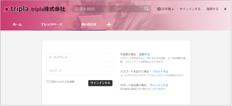The image size is (232, 106).
Task: Click the text 未登録の場合：
Action: tap(129, 54)
